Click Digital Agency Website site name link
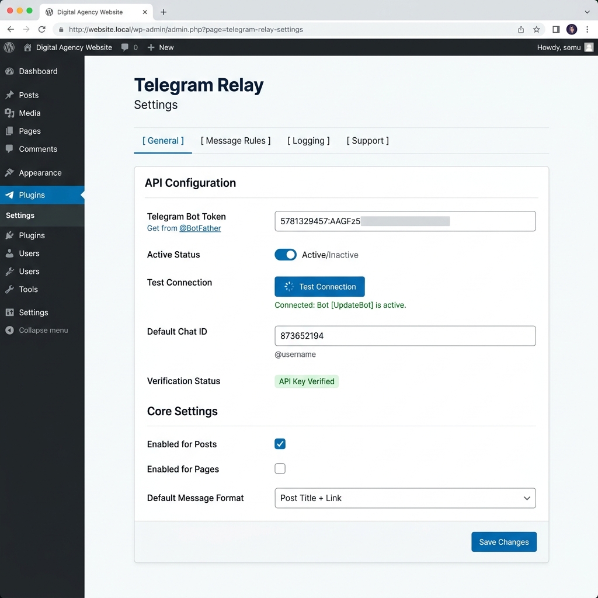 tap(74, 47)
